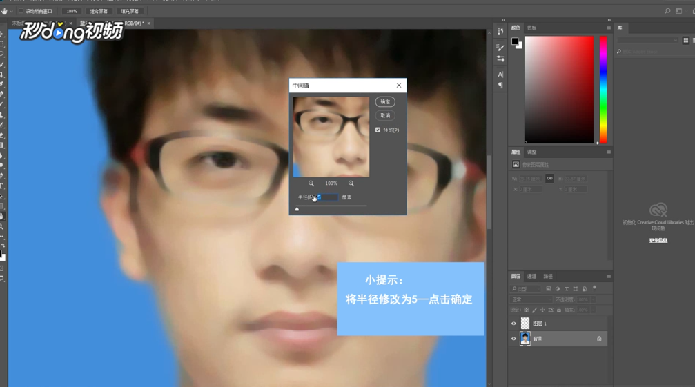Switch to the 调整 tab
The width and height of the screenshot is (695, 387).
[x=531, y=152]
